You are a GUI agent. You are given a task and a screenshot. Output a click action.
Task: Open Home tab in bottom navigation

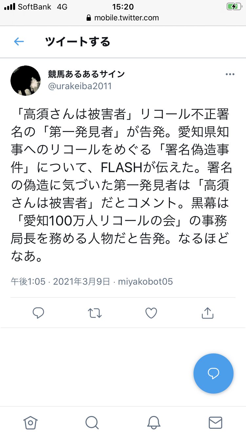coord(31,423)
